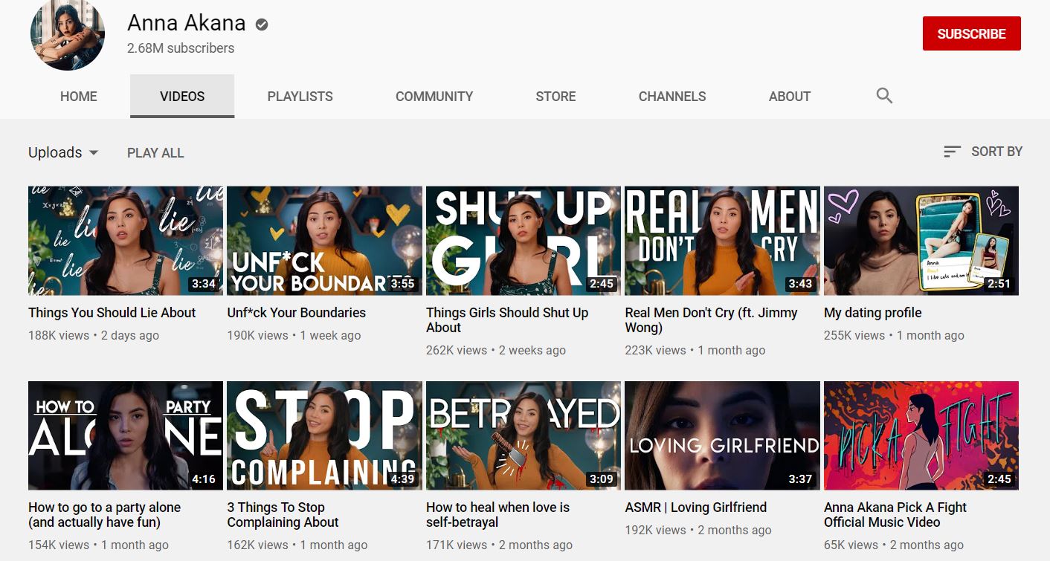Click title 'Unf*ck Your Boundaries'
Screen dimensions: 1050x561
click(297, 313)
